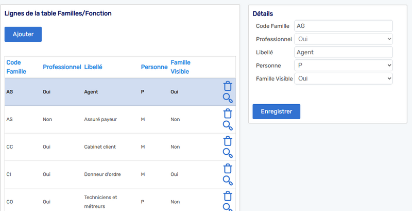Select the CI Donneur d'ordre table row

[120, 174]
